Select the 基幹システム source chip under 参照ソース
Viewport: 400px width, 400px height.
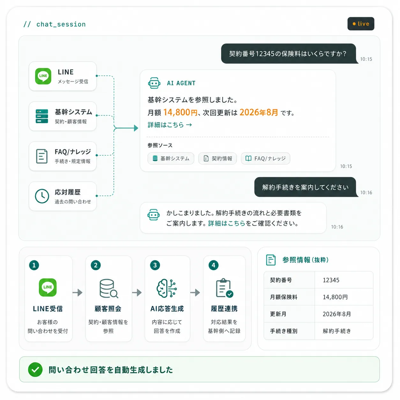point(171,159)
